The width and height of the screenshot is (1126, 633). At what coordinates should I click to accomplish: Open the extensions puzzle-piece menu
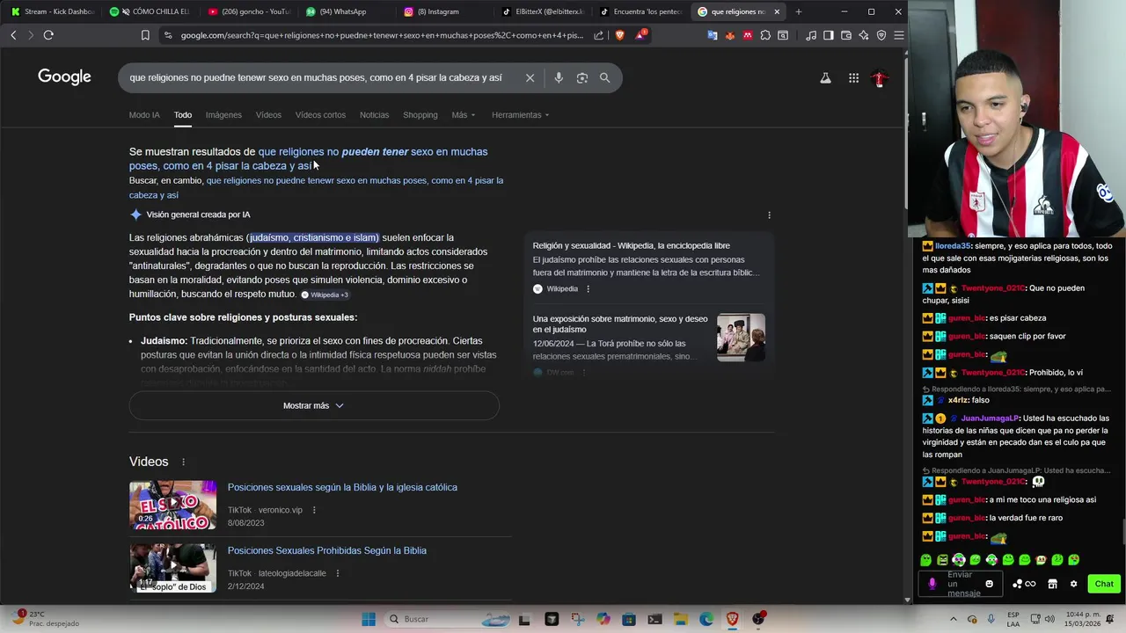(x=765, y=35)
